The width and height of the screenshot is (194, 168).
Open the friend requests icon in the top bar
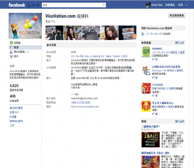point(29,5)
